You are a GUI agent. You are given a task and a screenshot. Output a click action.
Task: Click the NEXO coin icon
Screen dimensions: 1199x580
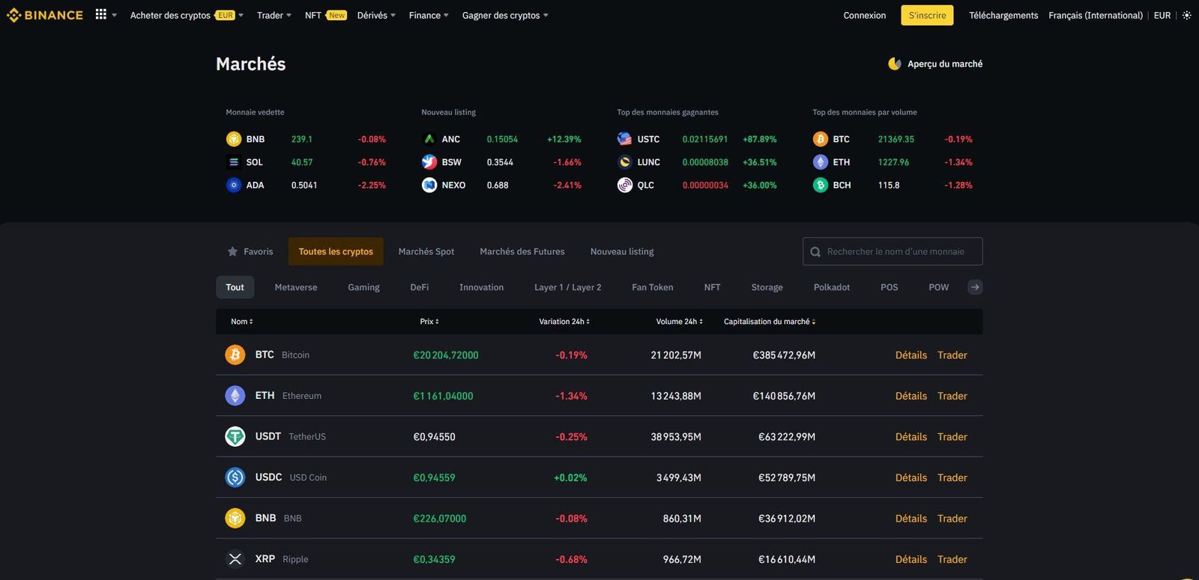click(x=429, y=185)
